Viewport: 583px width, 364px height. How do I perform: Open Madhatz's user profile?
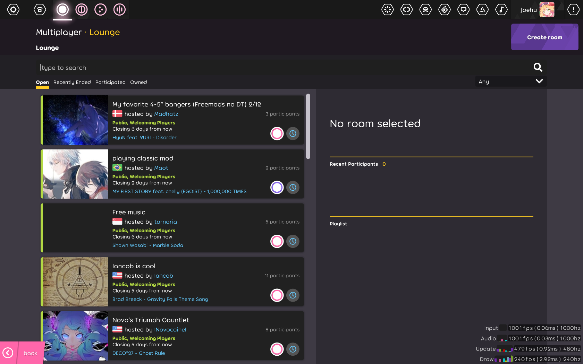pyautogui.click(x=166, y=114)
